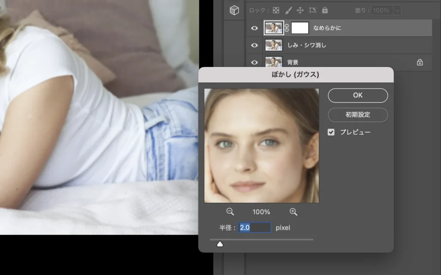The image size is (441, 275).
Task: Click the padlock on 背景 layer
Action: click(x=419, y=62)
